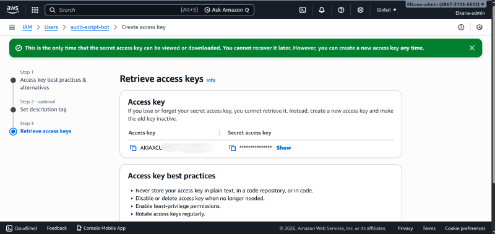Copy the access key ID
Image resolution: width=495 pixels, height=234 pixels.
click(x=133, y=148)
